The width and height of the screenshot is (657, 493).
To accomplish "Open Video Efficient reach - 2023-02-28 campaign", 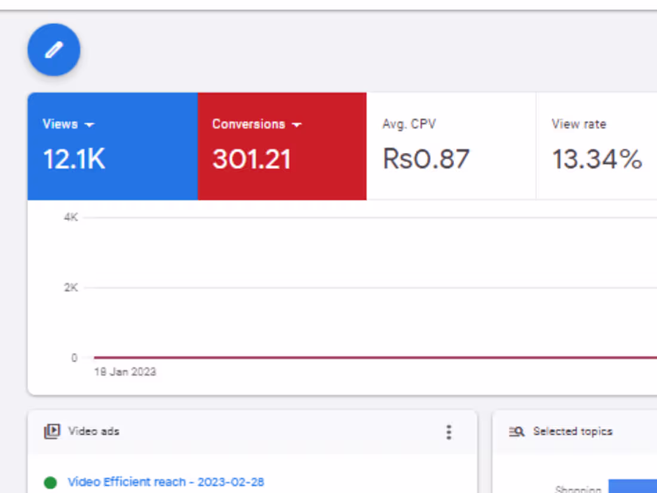I will 168,482.
